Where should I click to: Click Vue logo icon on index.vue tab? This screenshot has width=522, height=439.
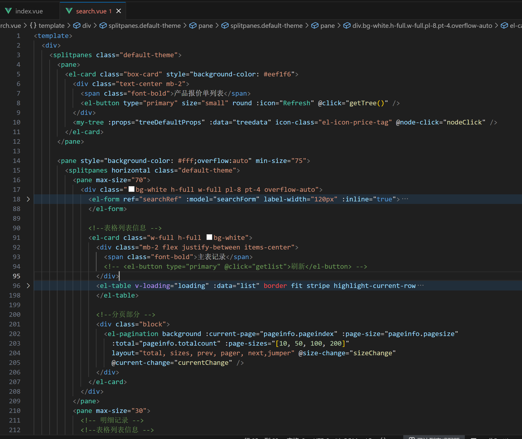pyautogui.click(x=8, y=11)
